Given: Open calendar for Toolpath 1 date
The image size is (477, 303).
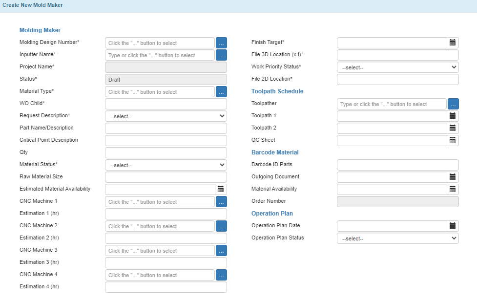Looking at the screenshot, I should pyautogui.click(x=453, y=116).
